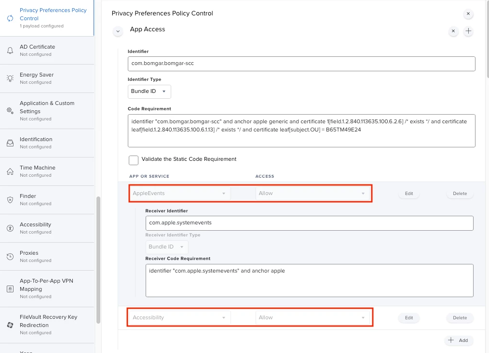Click the FileVault Recovery Key Redirection icon
The height and width of the screenshot is (353, 489).
click(x=10, y=325)
